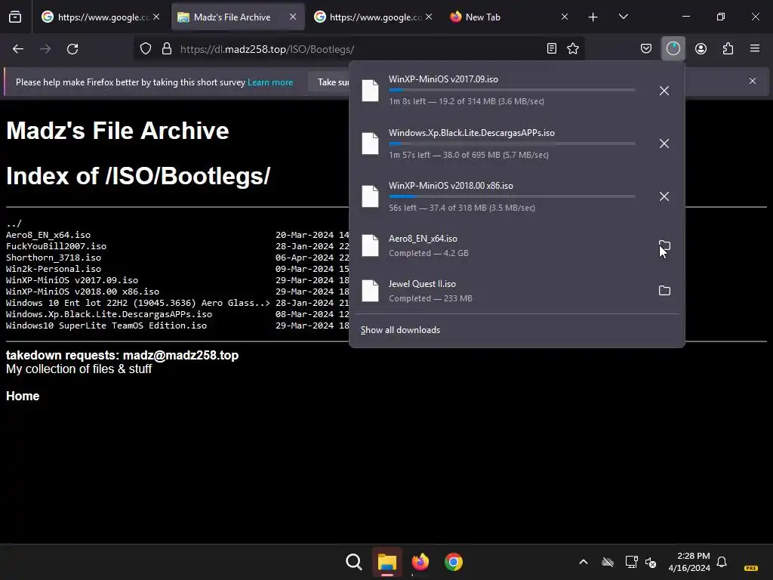Click the address bar URL field
Screen dimensions: 773x580
pos(357,49)
